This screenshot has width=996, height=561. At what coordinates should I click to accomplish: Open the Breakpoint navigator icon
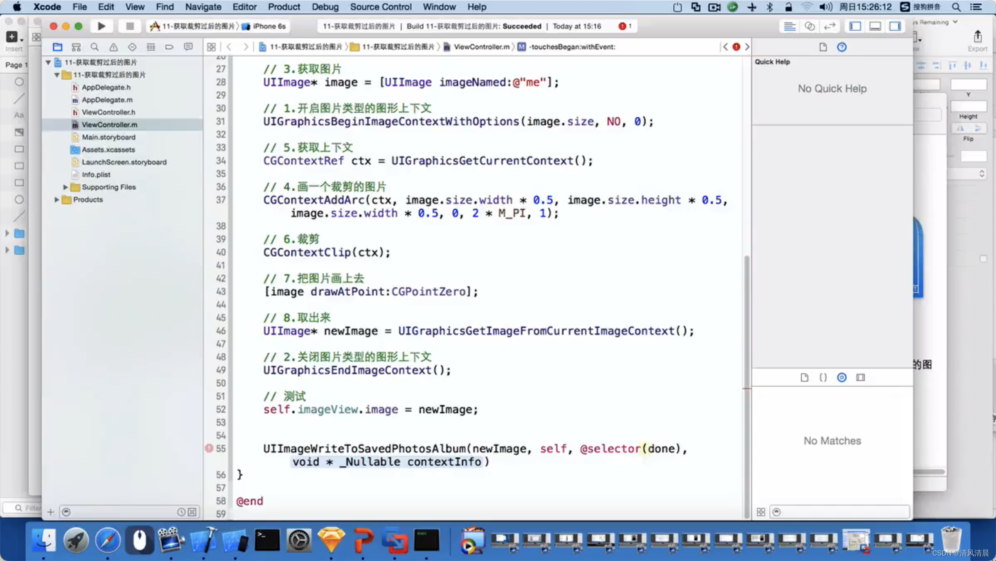[x=169, y=47]
